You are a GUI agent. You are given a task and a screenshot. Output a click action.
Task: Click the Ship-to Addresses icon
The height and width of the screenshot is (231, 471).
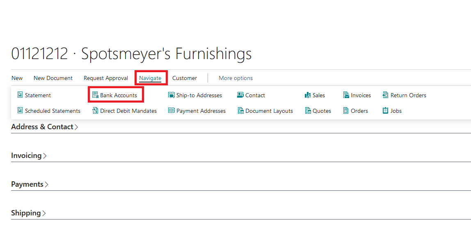[171, 95]
